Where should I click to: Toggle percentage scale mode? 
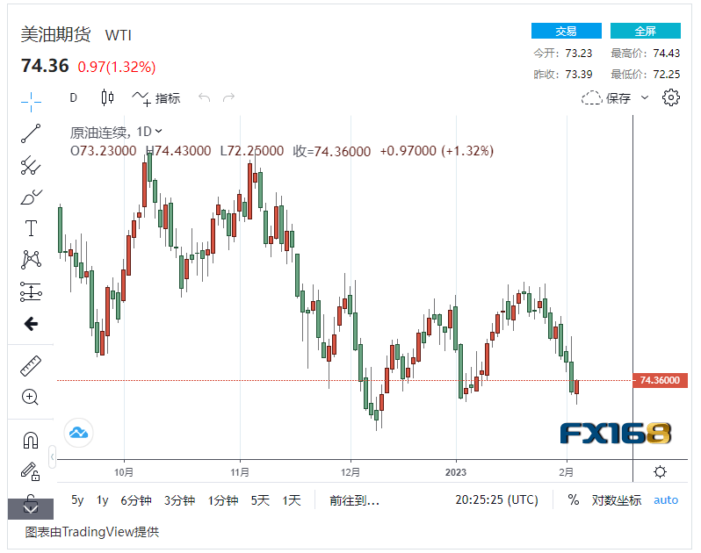pyautogui.click(x=574, y=500)
